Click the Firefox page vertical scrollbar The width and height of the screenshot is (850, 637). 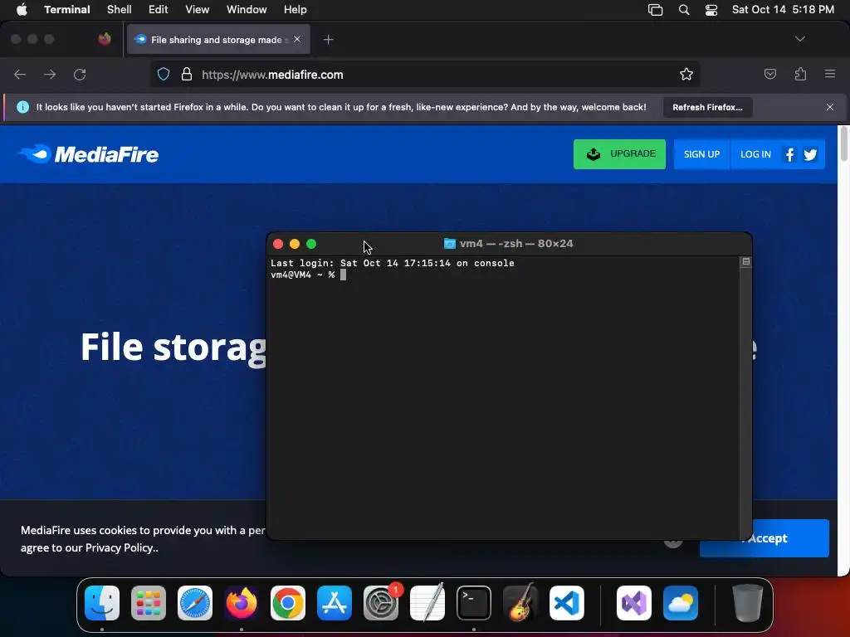coord(843,143)
